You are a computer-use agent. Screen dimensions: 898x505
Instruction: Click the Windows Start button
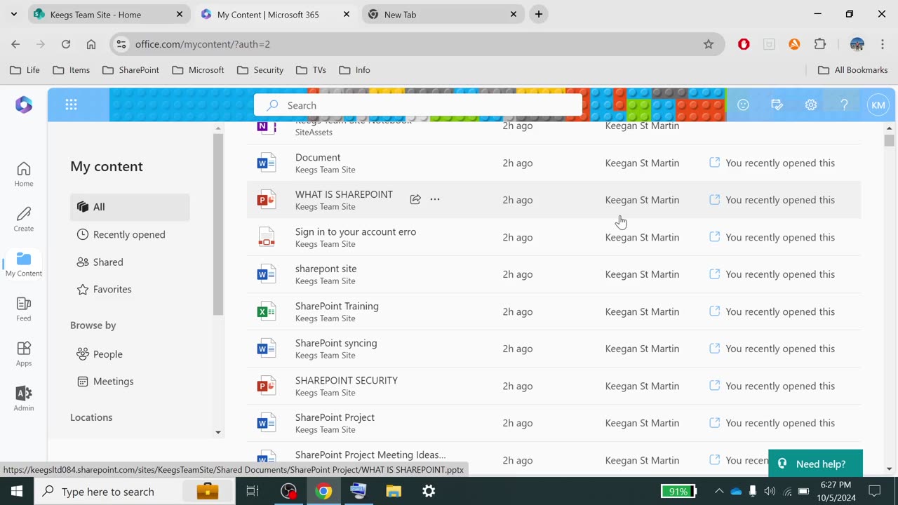click(17, 491)
